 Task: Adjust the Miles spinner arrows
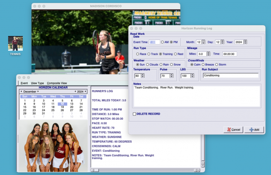208,54
